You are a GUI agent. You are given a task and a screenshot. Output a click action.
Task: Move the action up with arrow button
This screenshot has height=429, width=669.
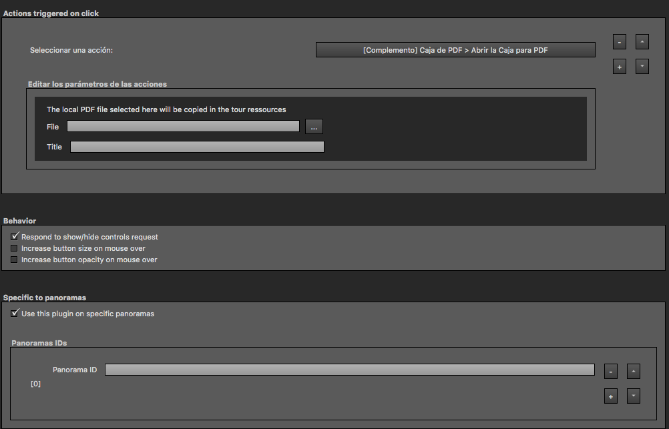click(x=642, y=42)
